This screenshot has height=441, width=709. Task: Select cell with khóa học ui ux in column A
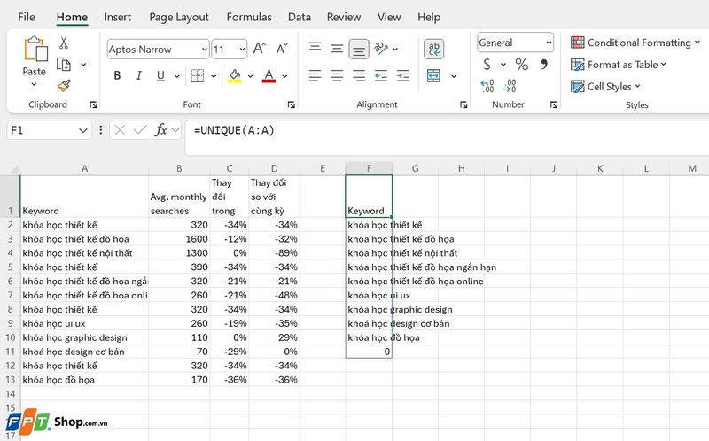(84, 323)
